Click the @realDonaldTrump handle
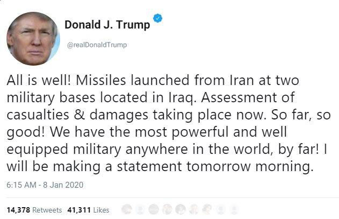The height and width of the screenshot is (219, 339). point(97,45)
